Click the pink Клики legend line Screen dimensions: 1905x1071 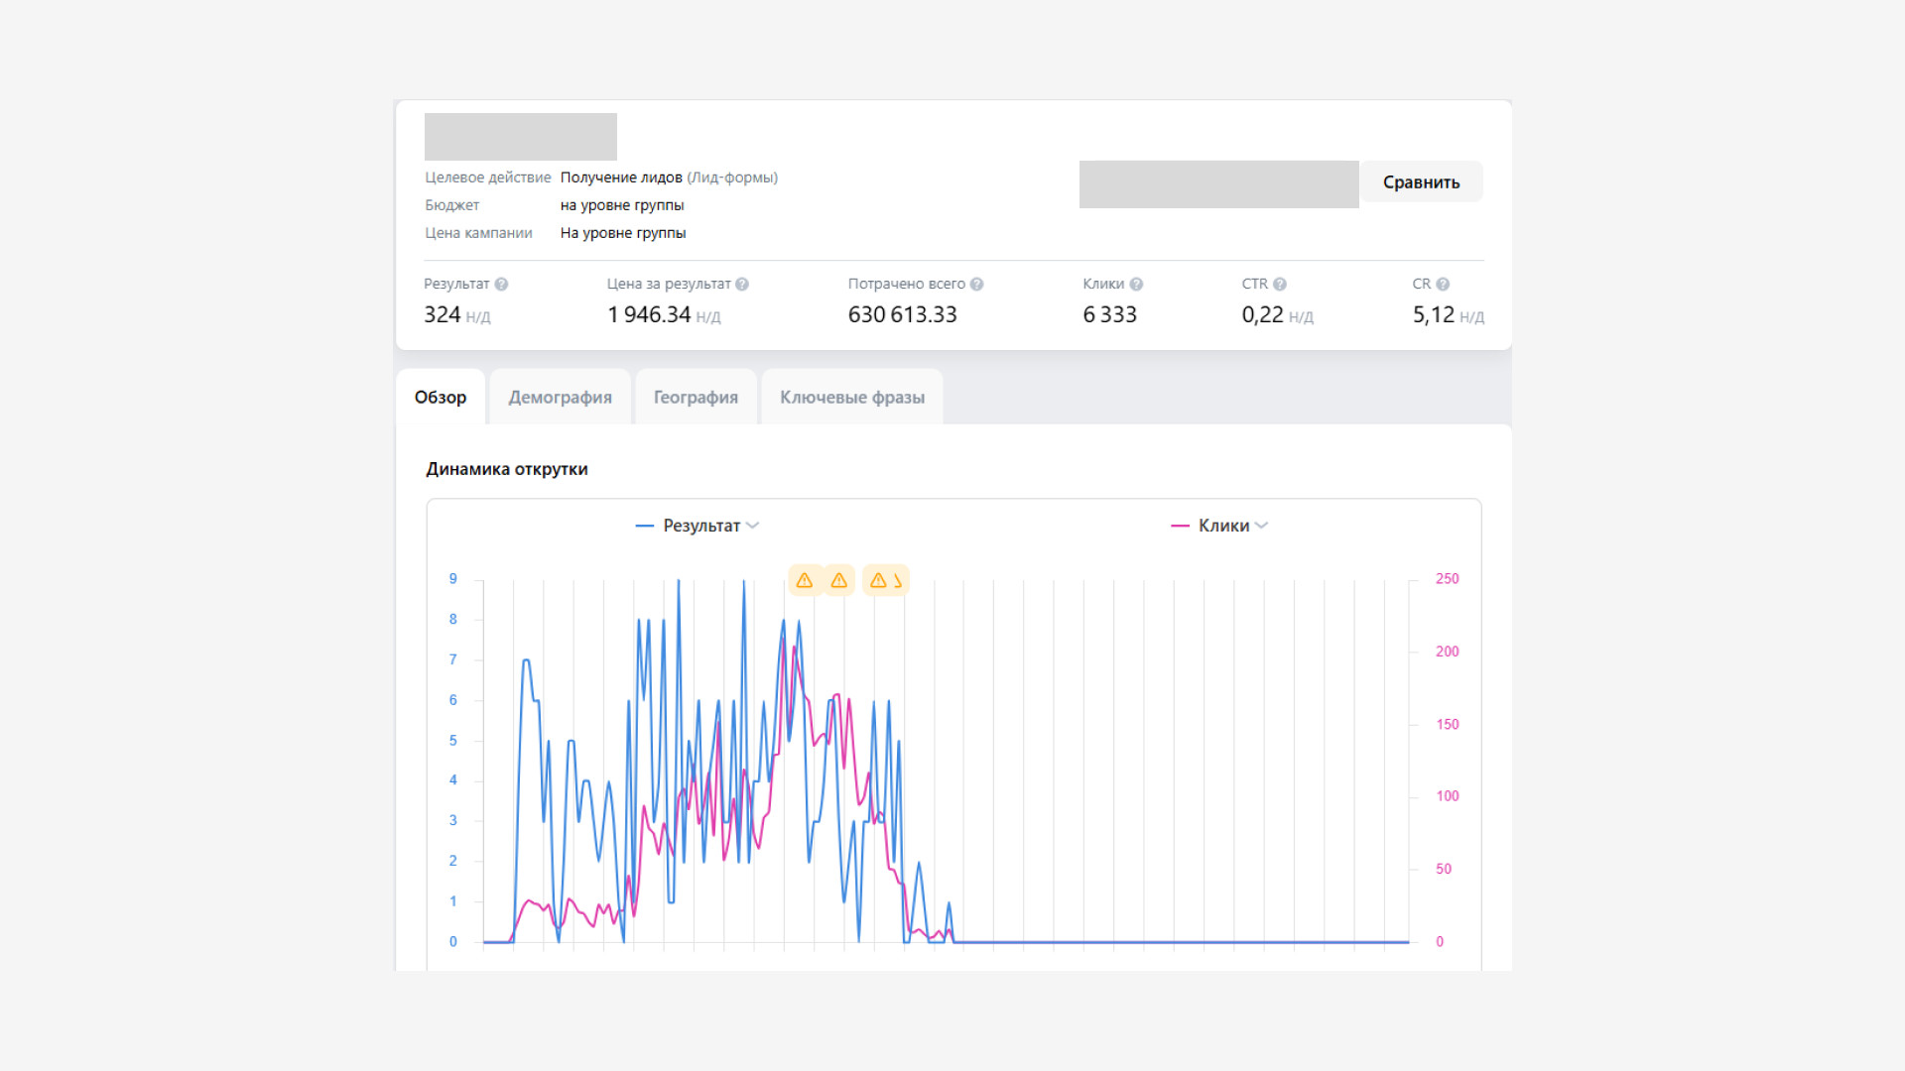pos(1180,526)
